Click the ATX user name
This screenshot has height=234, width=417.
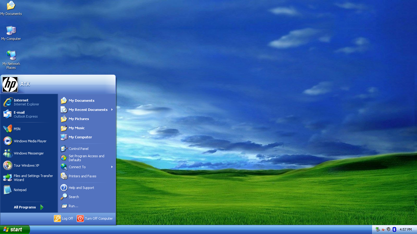click(x=25, y=84)
